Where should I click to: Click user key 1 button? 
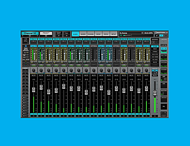click(25, 70)
